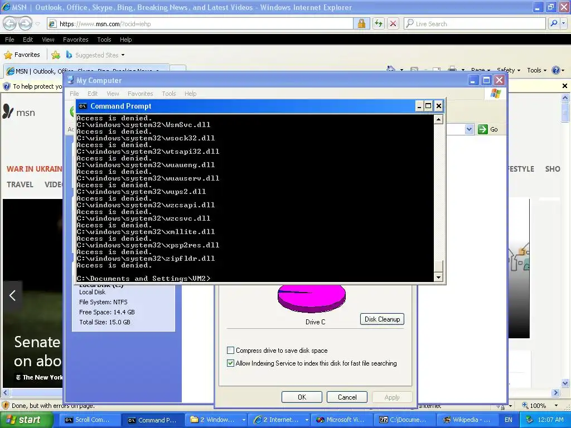Click the IE Forward arrow button
This screenshot has height=428, width=571.
point(25,23)
